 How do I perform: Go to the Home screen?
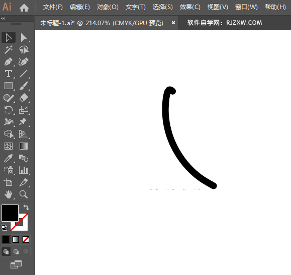24,8
